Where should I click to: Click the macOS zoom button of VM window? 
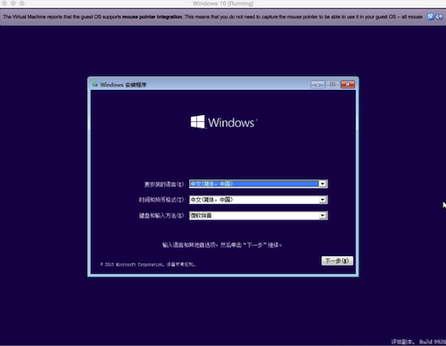coord(22,4)
